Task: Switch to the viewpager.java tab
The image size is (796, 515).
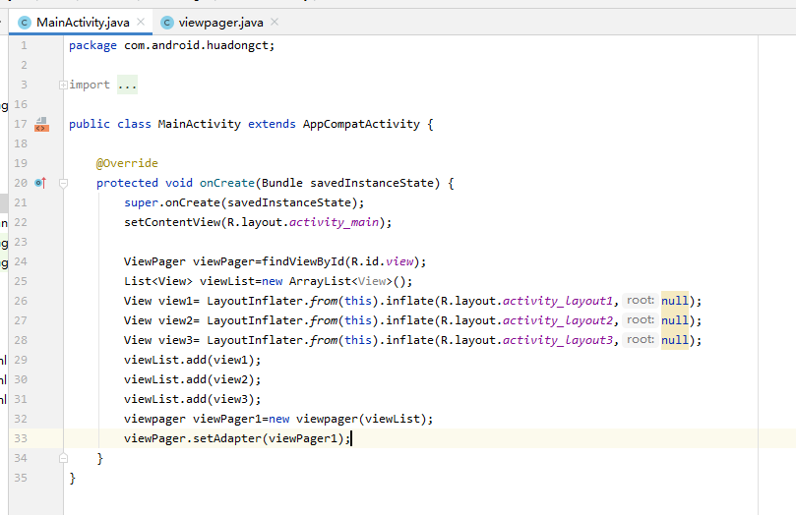Action: 220,22
